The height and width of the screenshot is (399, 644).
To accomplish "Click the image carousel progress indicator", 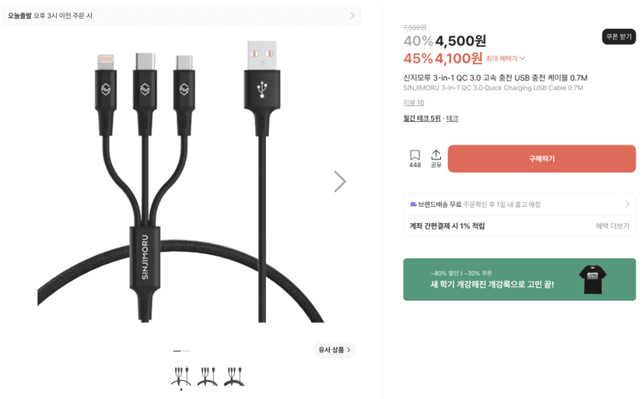I will [181, 351].
